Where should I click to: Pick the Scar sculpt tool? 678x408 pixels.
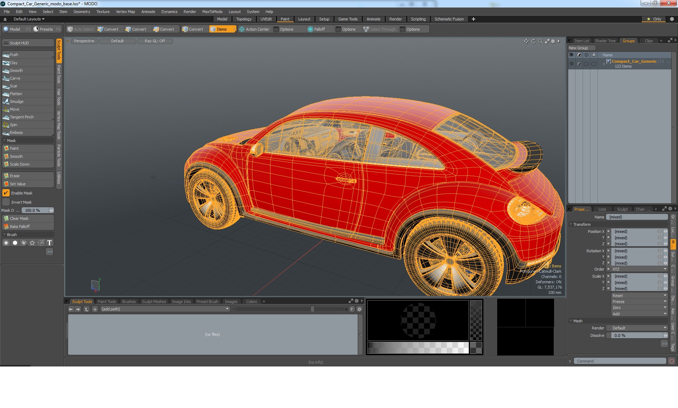28,86
